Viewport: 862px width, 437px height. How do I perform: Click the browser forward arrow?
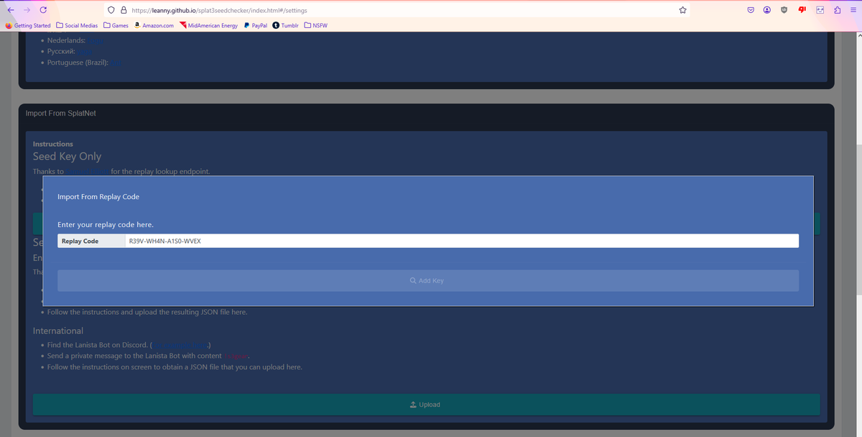[27, 10]
